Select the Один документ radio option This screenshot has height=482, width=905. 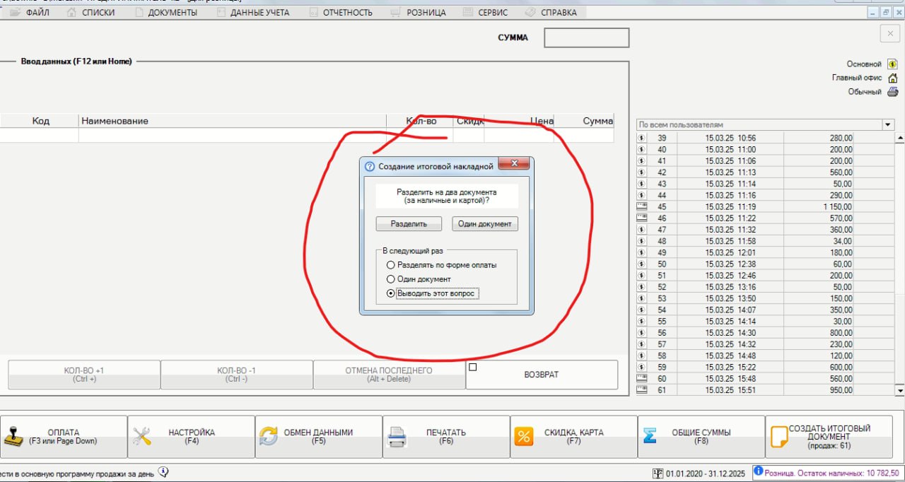pos(391,279)
